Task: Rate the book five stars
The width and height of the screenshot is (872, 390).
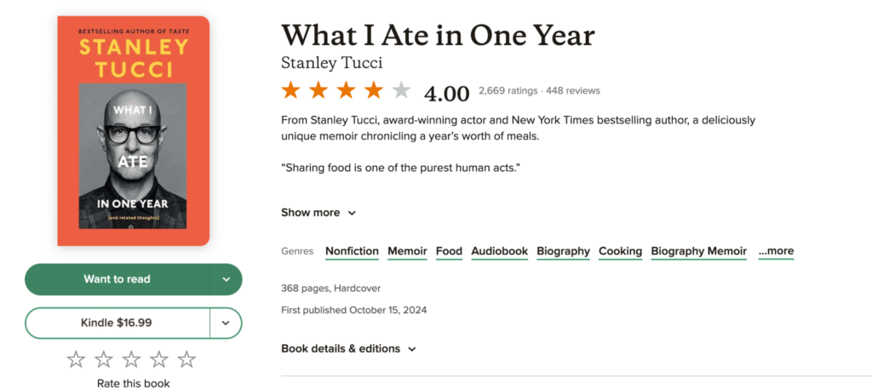Action: coord(186,359)
